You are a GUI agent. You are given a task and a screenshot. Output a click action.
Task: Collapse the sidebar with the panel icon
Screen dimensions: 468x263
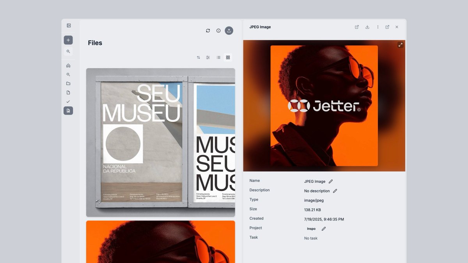(69, 26)
